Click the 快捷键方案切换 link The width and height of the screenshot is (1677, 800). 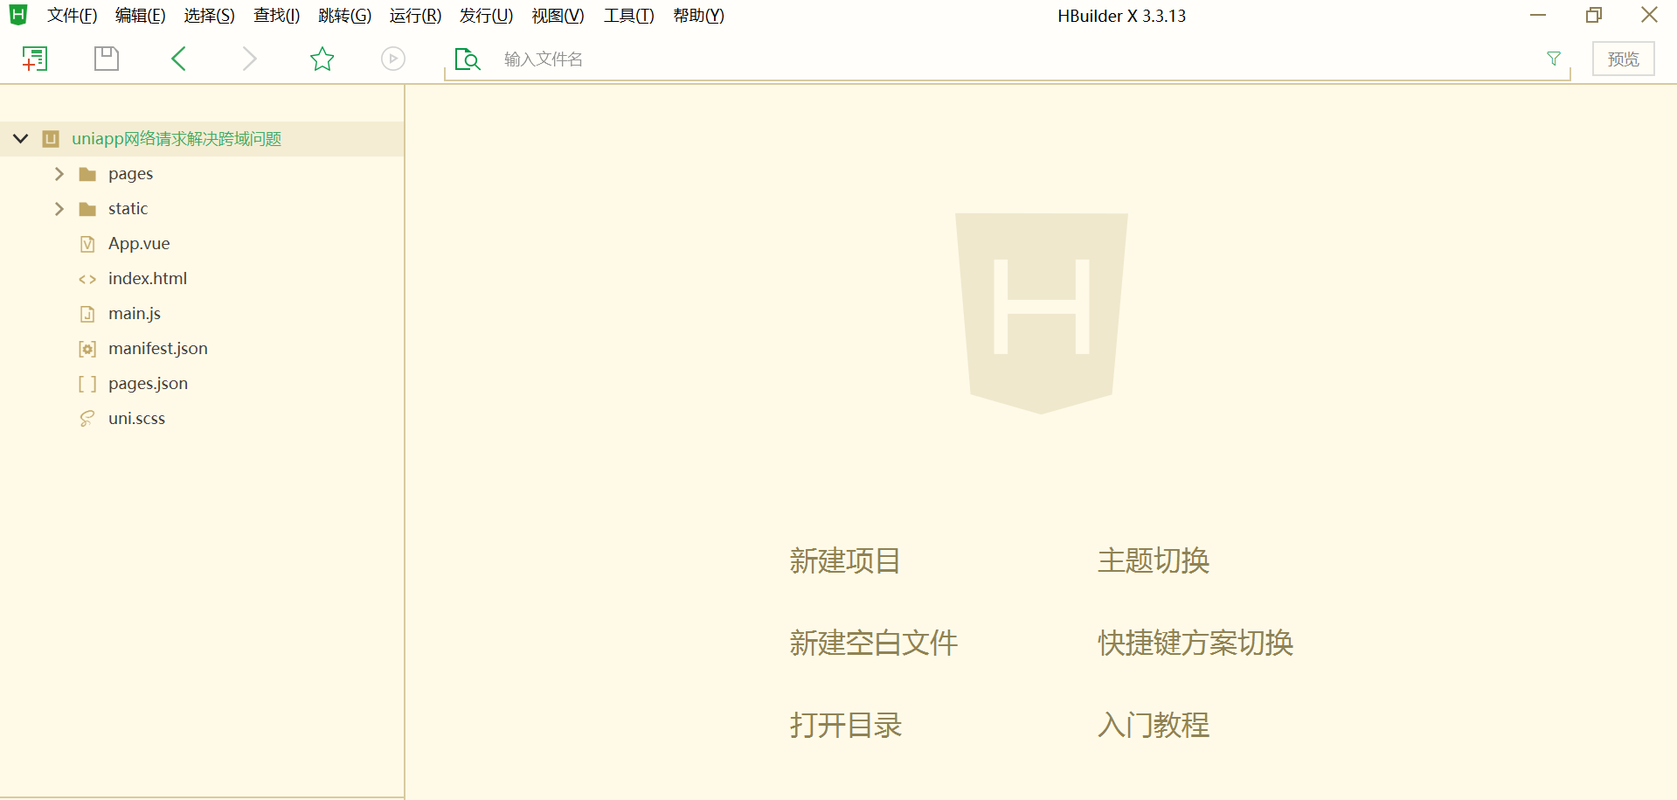pos(1195,643)
